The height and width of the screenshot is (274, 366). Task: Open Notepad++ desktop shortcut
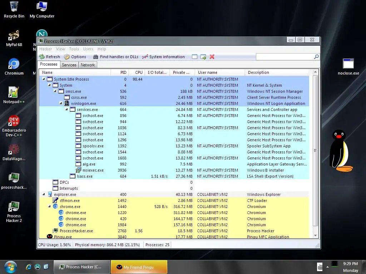pyautogui.click(x=14, y=95)
